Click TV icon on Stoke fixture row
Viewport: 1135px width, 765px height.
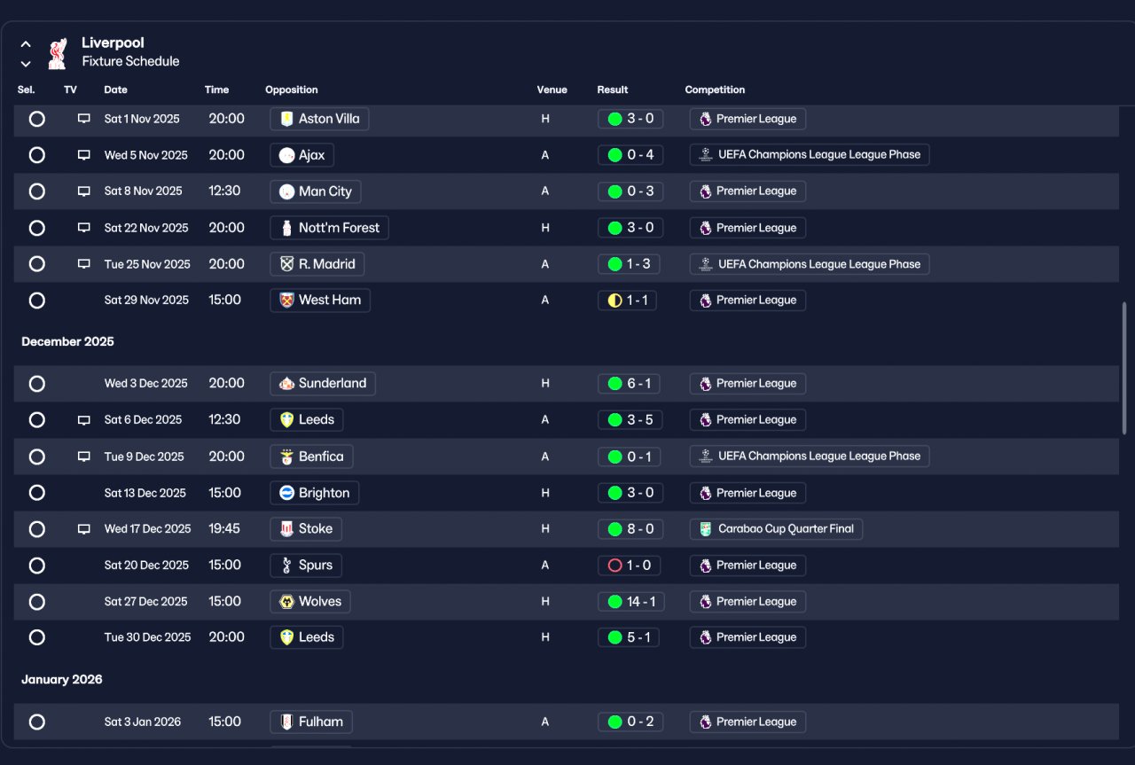[84, 529]
